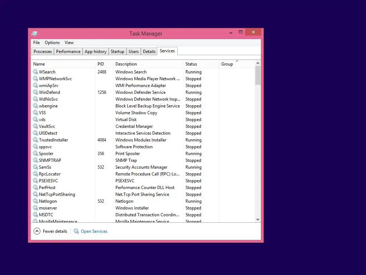This screenshot has width=366, height=275.
Task: Sort by the Description column header
Action: 148,64
